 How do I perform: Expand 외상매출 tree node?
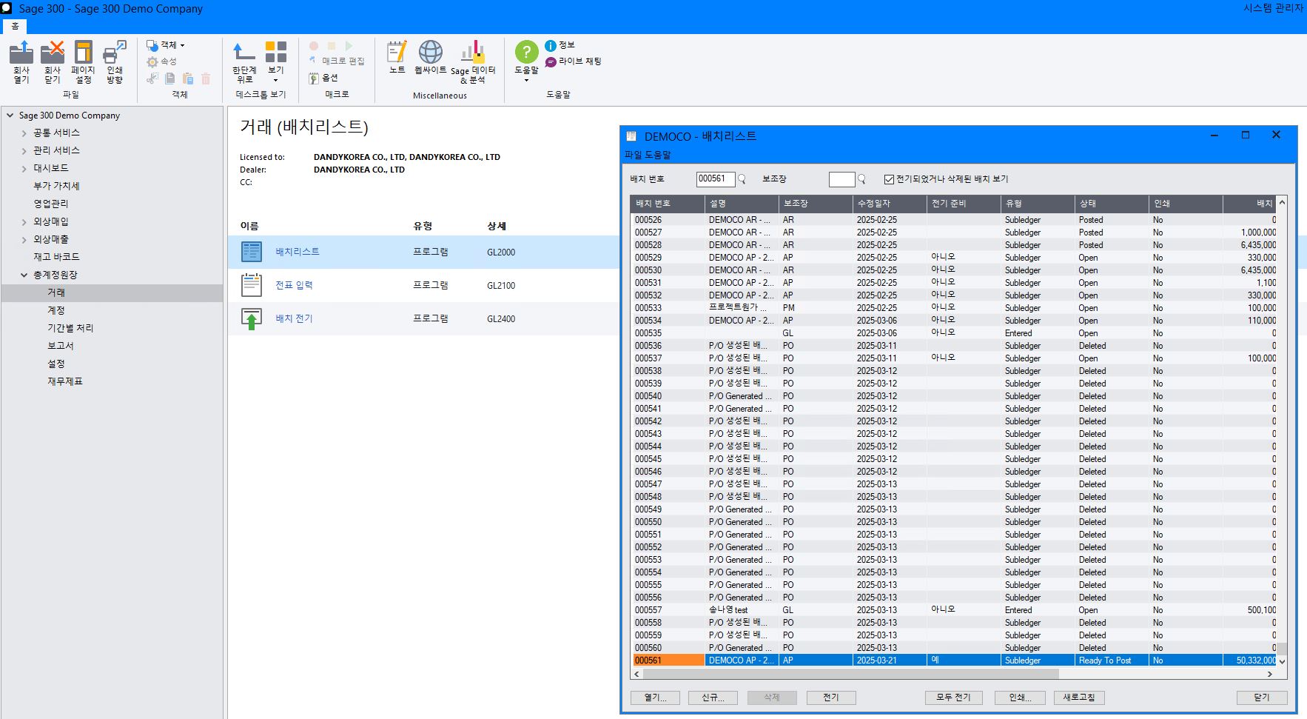click(x=24, y=240)
